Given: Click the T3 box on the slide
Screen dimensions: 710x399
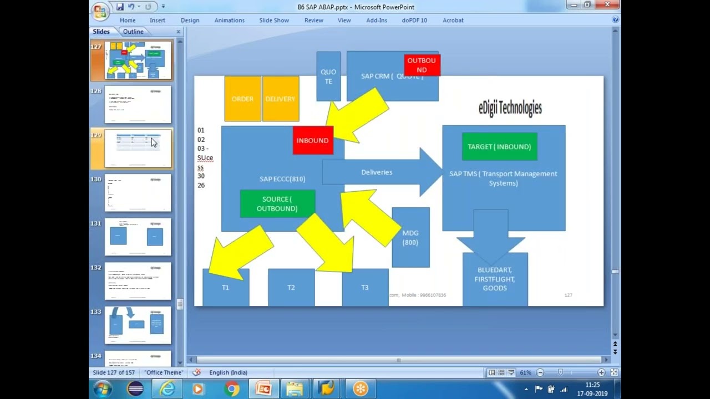Looking at the screenshot, I should click(365, 287).
